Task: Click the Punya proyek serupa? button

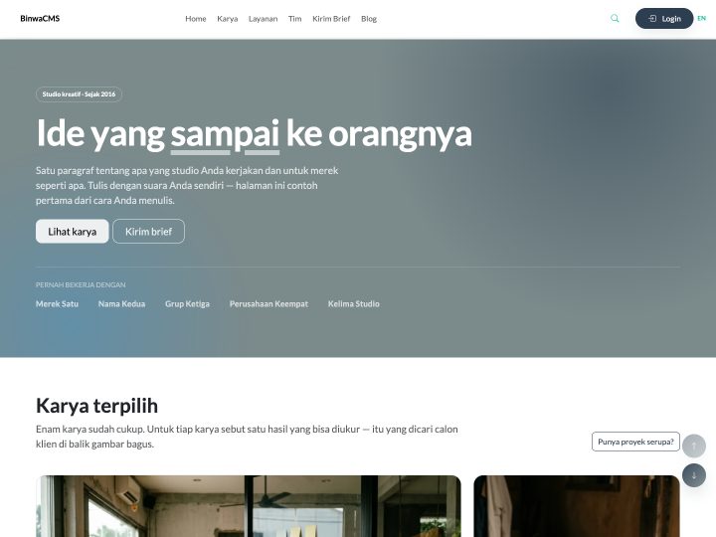Action: click(x=635, y=442)
